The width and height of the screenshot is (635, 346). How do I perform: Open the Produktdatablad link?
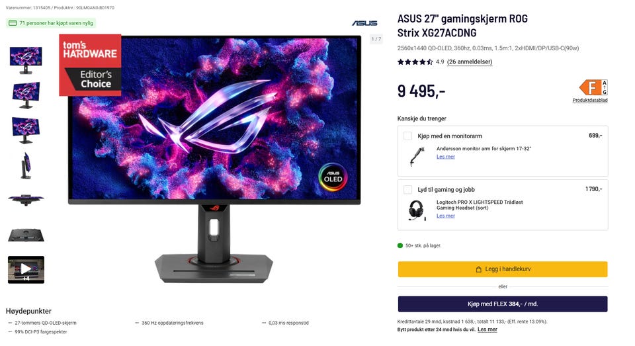589,100
